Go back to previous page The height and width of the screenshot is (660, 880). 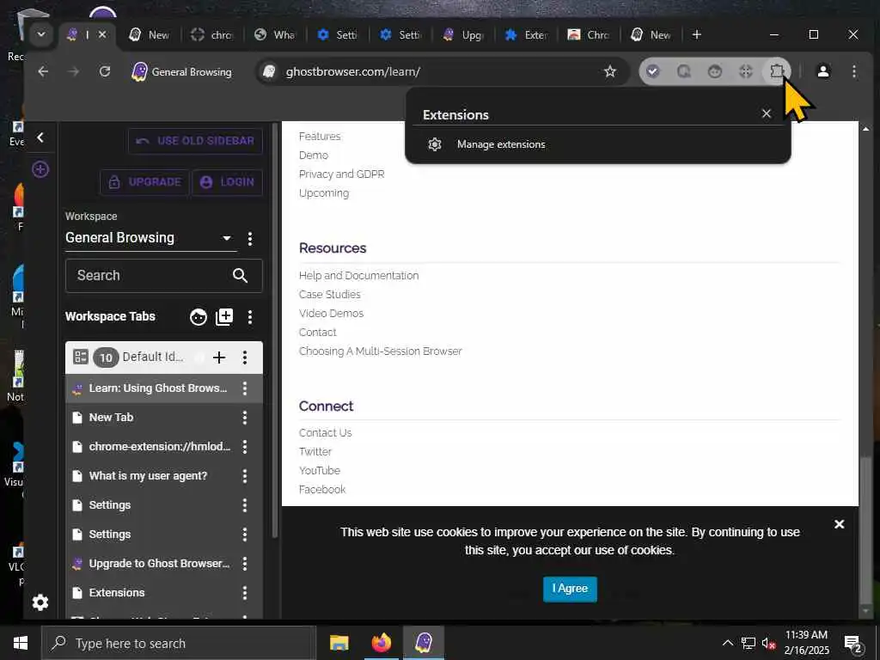coord(43,71)
